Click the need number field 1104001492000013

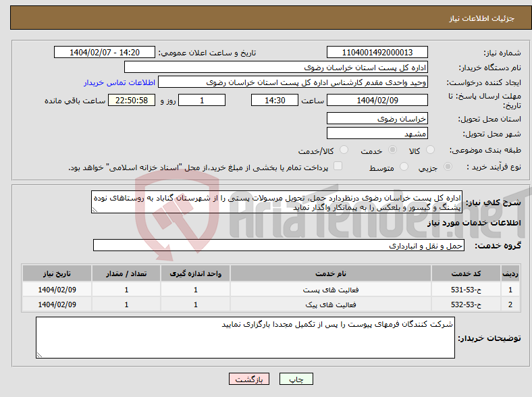377,52
